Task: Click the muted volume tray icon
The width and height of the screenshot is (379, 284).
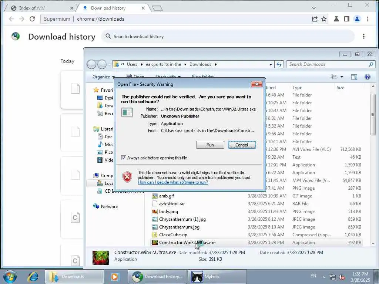Action: (x=342, y=277)
